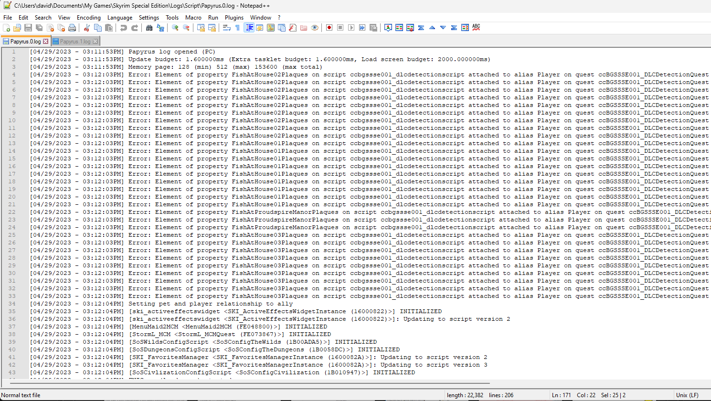711x401 pixels.
Task: Open Find with the binoculars icon
Action: pyautogui.click(x=149, y=28)
